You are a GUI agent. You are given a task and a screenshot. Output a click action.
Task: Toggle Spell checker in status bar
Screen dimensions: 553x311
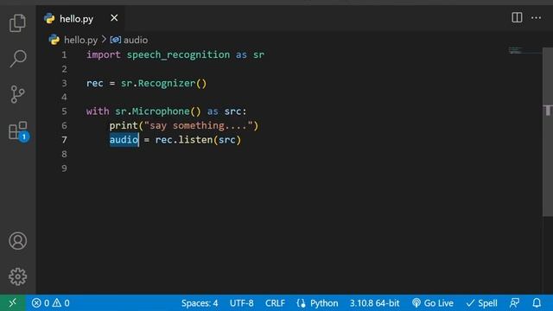(x=481, y=303)
